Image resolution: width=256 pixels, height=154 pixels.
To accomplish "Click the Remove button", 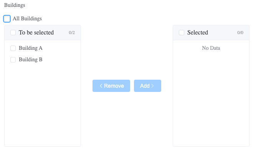I will click(x=111, y=86).
